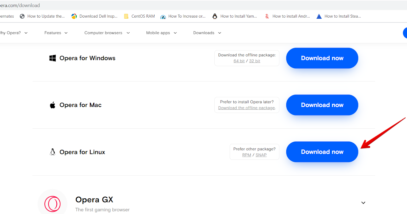Image resolution: width=407 pixels, height=214 pixels.
Task: Click the 'Opera GX' title text
Action: pyautogui.click(x=94, y=199)
